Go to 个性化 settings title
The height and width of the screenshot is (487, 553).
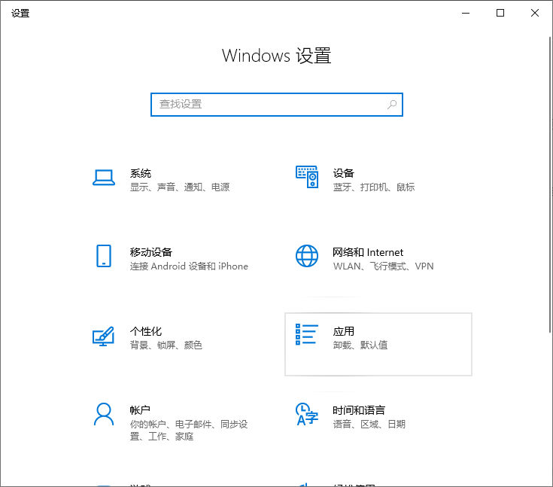[x=146, y=331]
